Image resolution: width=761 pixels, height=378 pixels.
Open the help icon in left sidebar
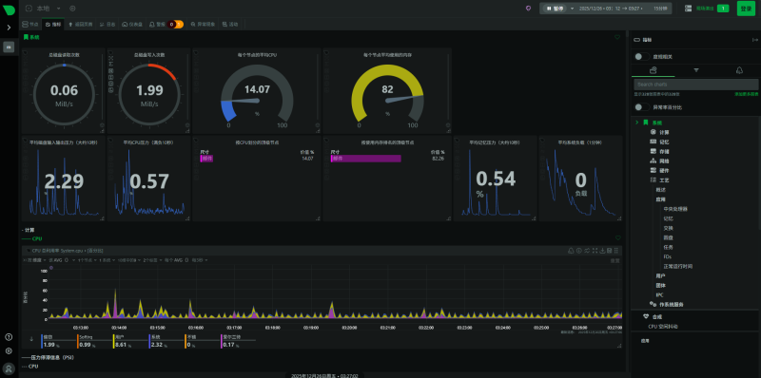9,337
